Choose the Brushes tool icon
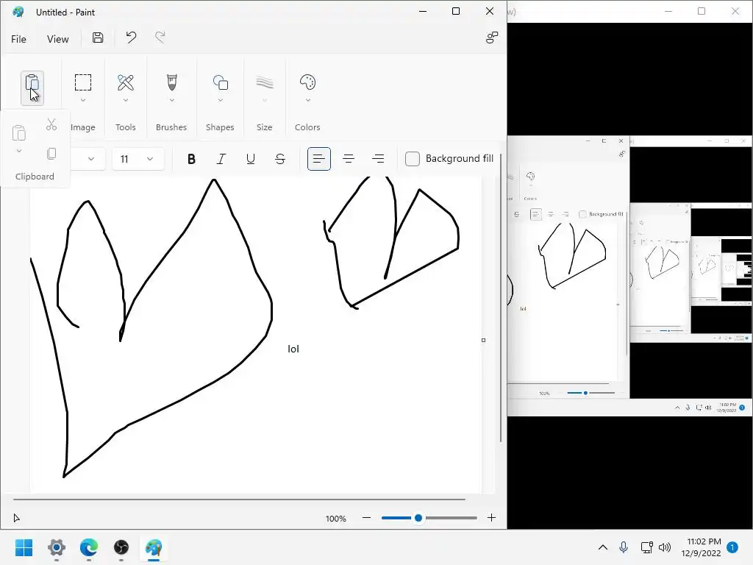753x565 pixels. pos(171,82)
